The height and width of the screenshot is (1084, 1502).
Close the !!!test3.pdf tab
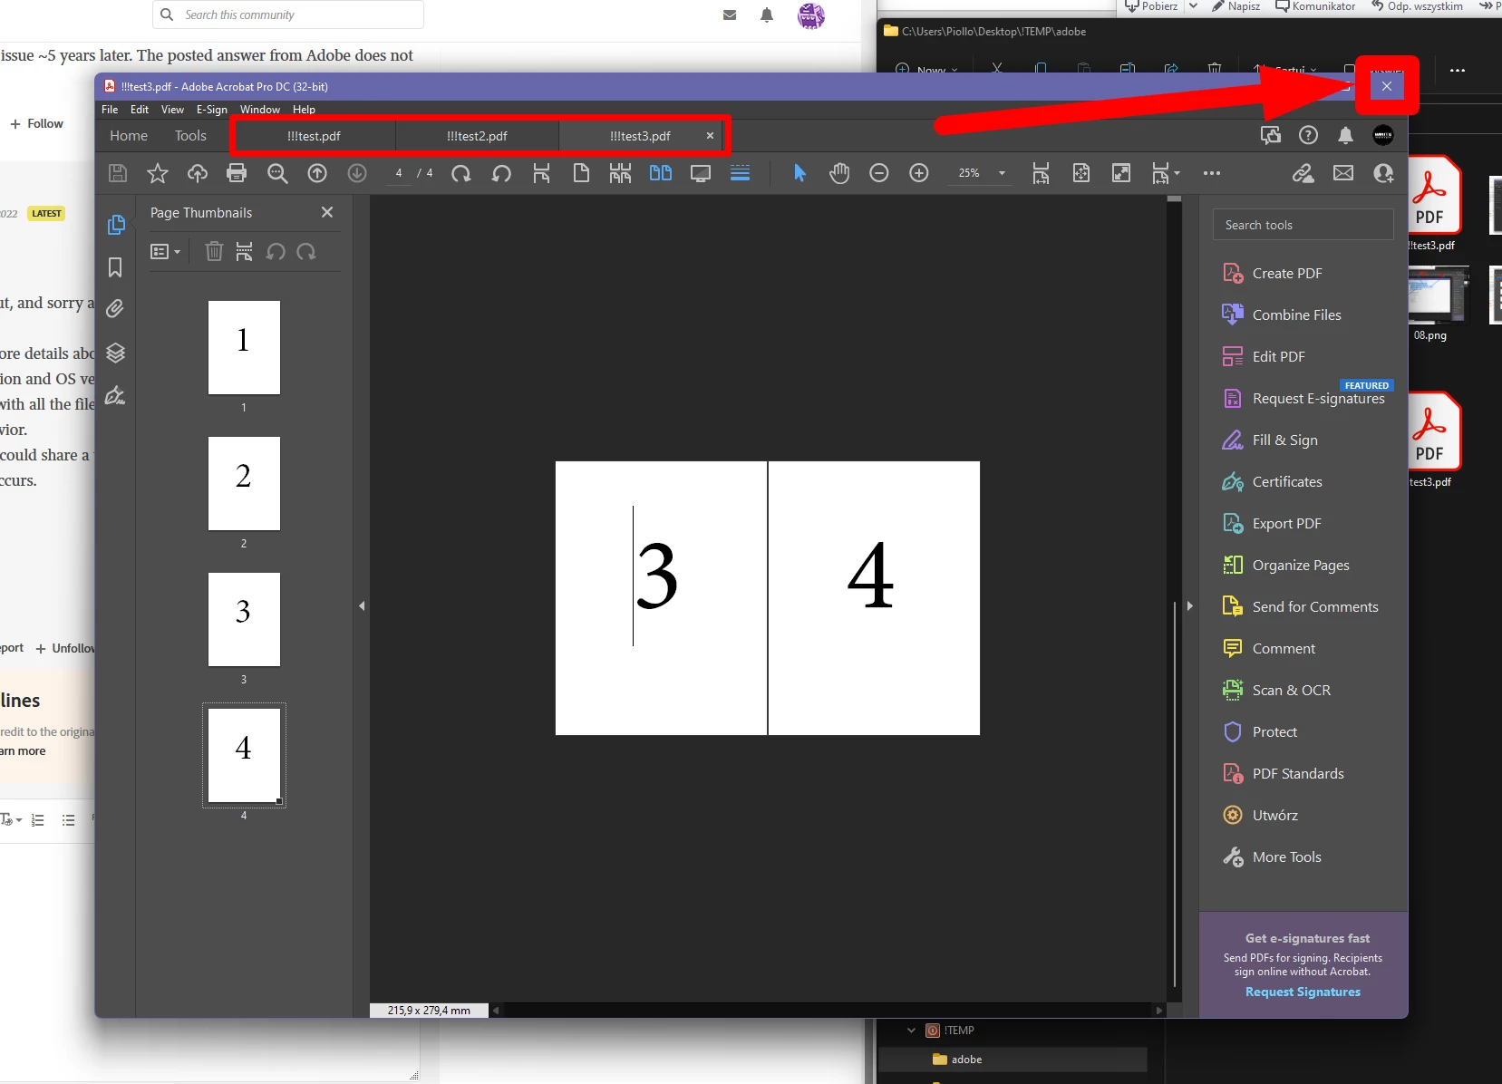pos(710,135)
